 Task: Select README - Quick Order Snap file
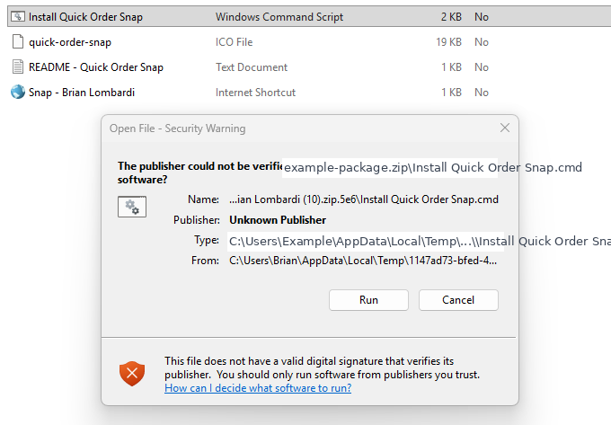96,67
